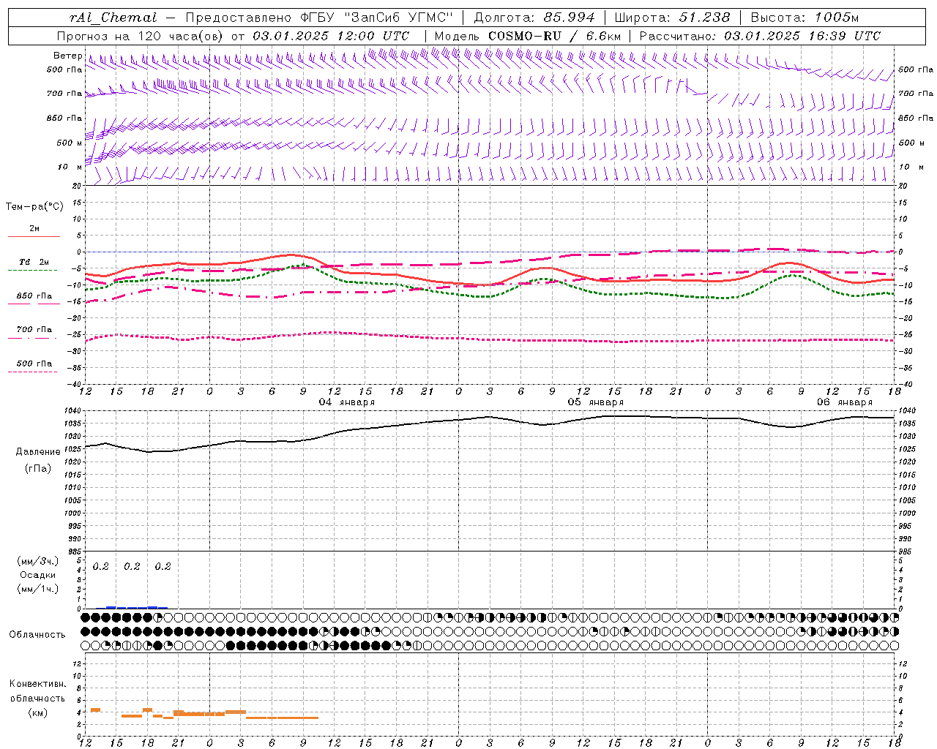The image size is (937, 749).
Task: Click the (км) convective height unit label
Action: pyautogui.click(x=37, y=712)
